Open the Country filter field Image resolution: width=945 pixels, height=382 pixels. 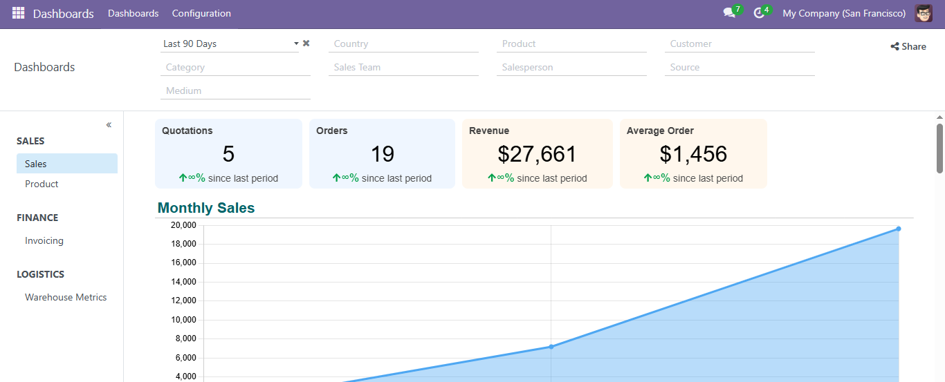point(403,44)
